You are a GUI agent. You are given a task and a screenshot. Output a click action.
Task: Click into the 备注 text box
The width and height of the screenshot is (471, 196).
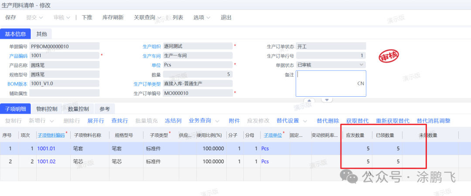pyautogui.click(x=330, y=83)
